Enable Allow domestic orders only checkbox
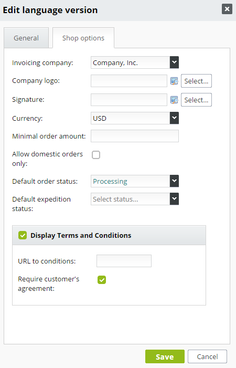 point(96,155)
